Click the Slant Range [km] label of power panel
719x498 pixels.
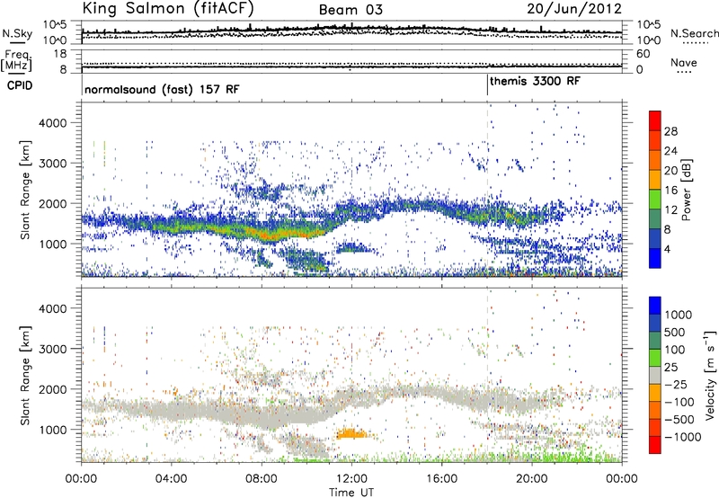click(25, 190)
